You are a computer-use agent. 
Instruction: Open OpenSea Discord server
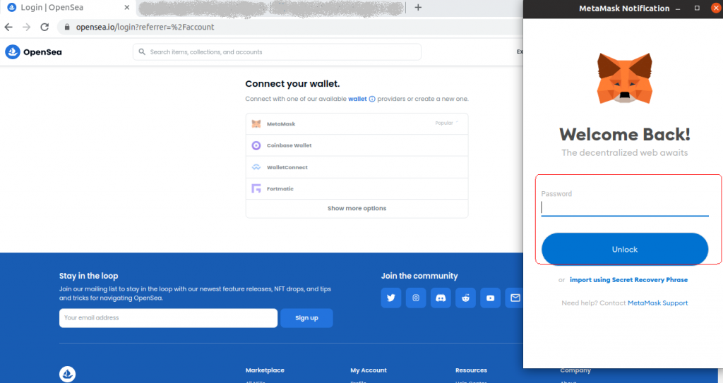(x=441, y=298)
